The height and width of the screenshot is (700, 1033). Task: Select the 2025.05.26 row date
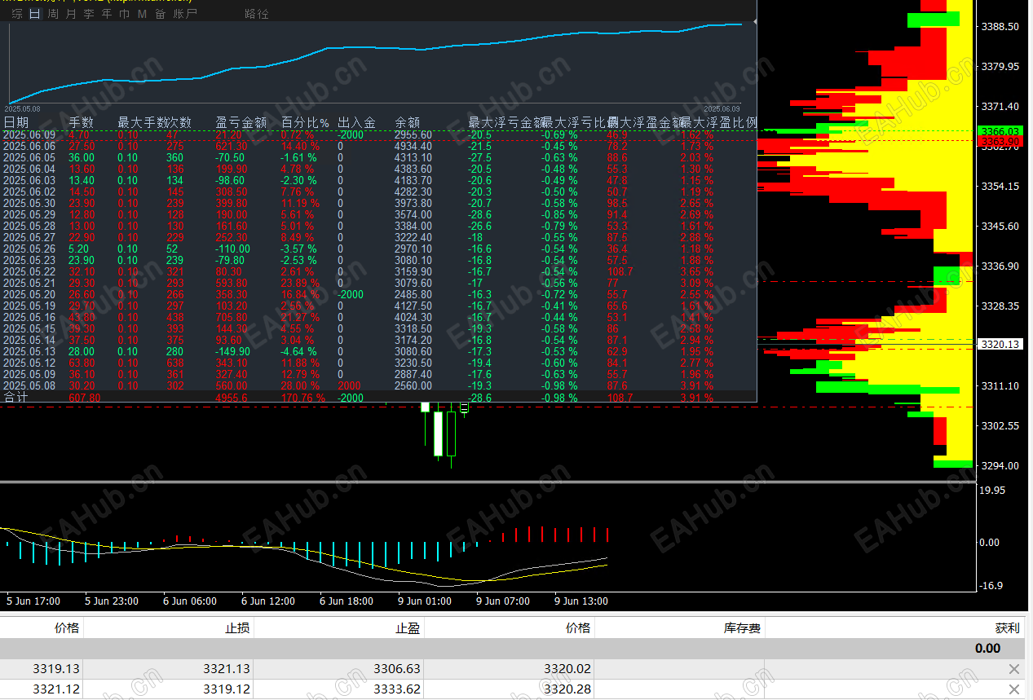click(x=29, y=249)
